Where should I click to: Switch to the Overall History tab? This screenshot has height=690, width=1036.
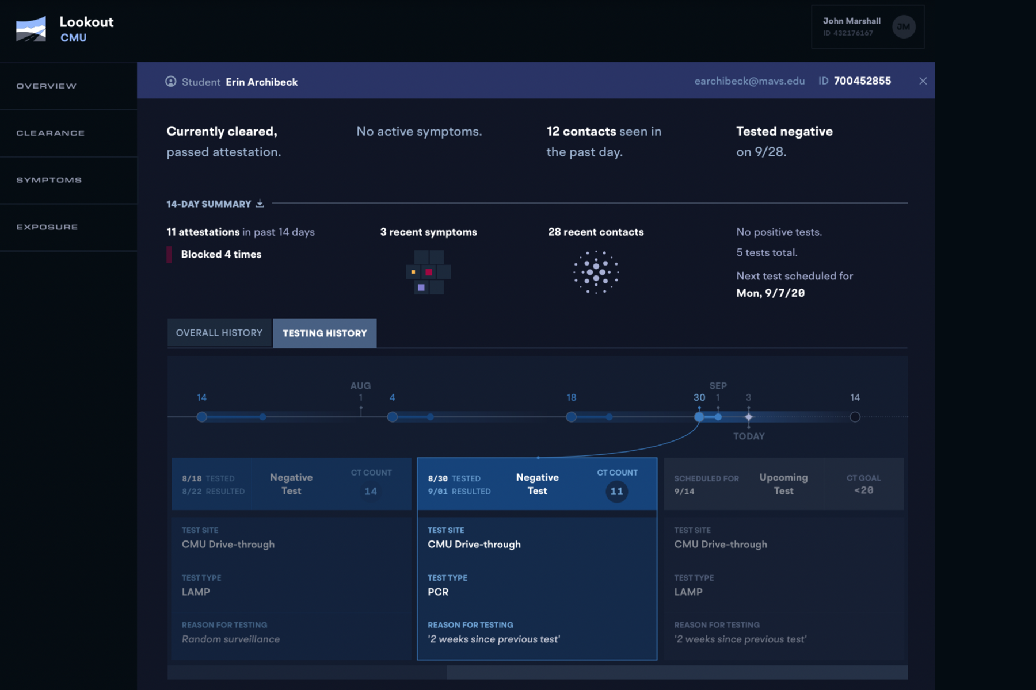click(x=219, y=333)
